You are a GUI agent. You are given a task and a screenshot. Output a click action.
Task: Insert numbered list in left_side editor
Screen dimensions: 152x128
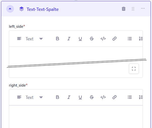(x=141, y=39)
